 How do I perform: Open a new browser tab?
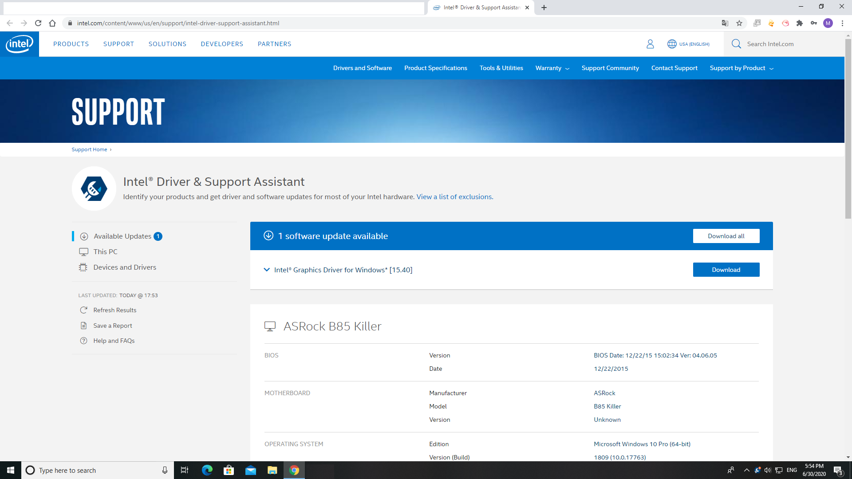tap(544, 8)
